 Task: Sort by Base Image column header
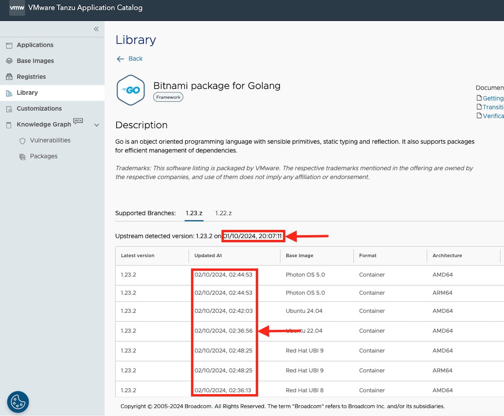point(299,256)
